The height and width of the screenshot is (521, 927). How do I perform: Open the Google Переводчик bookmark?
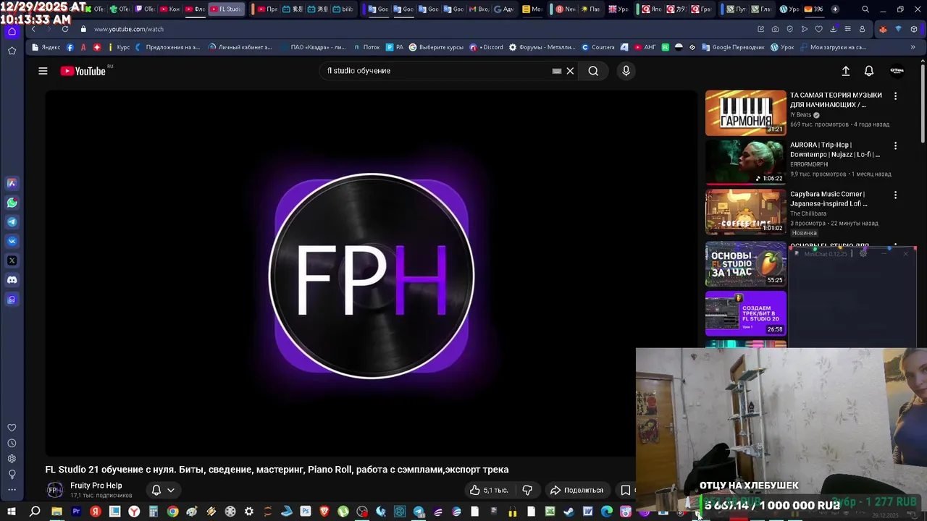[733, 47]
